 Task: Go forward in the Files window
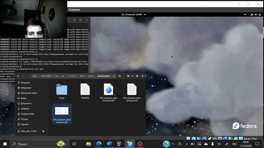click(x=24, y=76)
